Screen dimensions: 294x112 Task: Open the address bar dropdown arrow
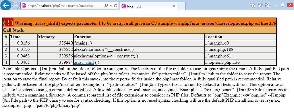click(x=111, y=6)
